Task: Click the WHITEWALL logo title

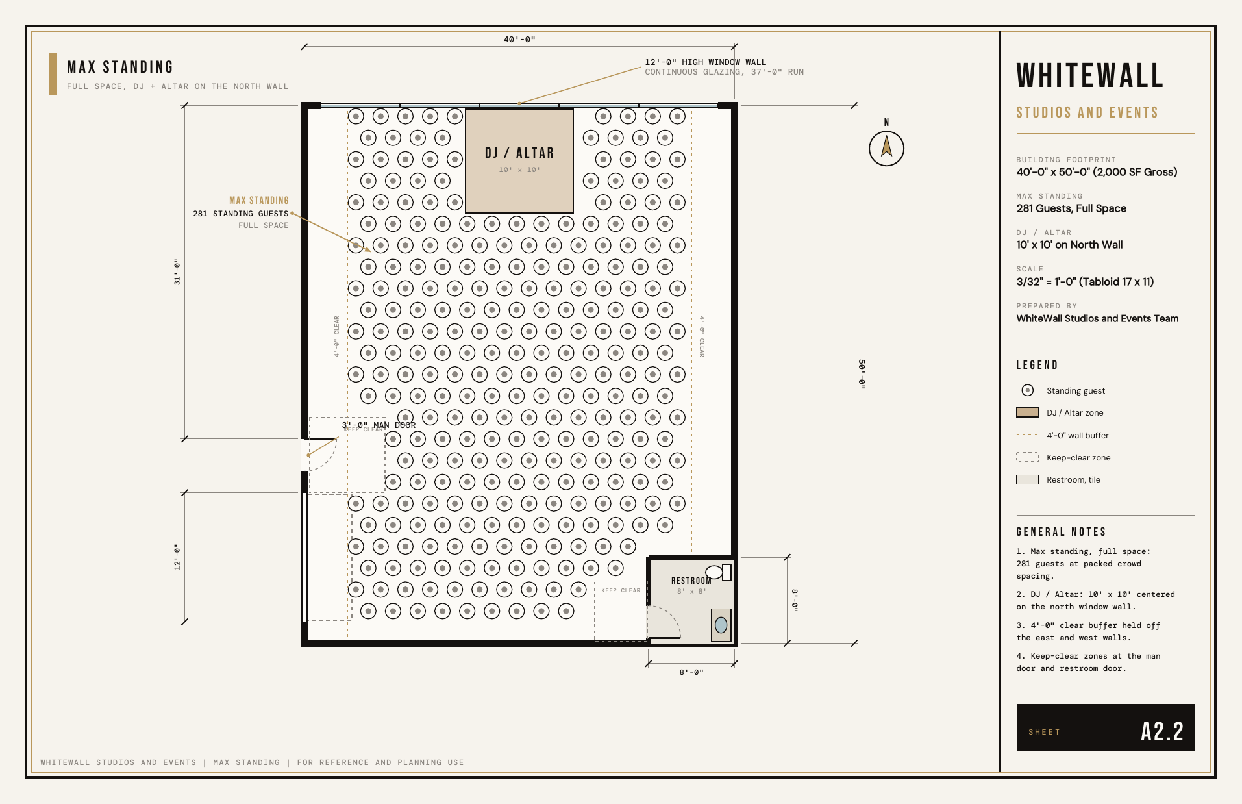Action: (x=1089, y=75)
